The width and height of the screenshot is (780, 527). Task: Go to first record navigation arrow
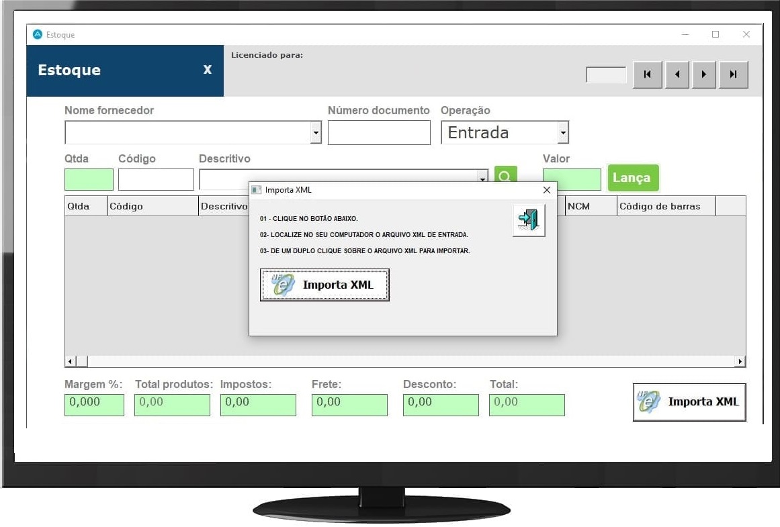pos(647,75)
